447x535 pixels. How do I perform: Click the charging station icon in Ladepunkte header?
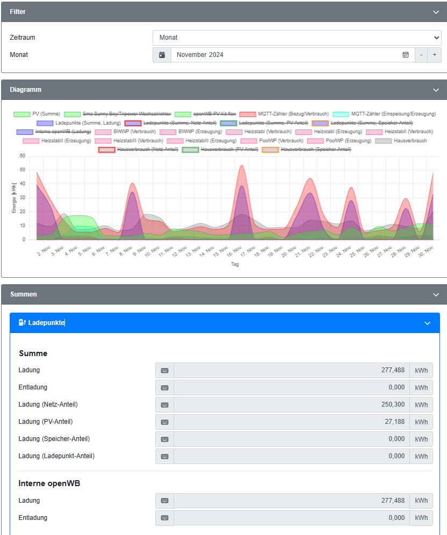(x=22, y=323)
